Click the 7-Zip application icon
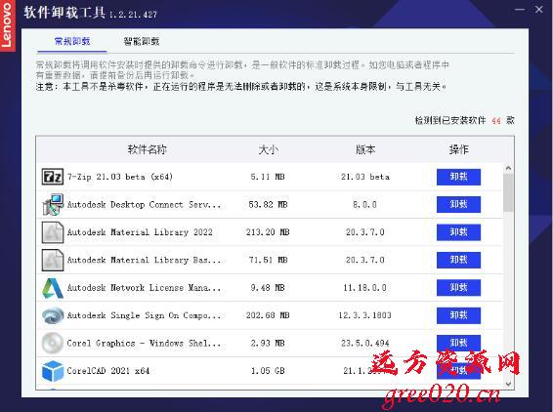Viewport: 553px width, 412px height. click(53, 177)
